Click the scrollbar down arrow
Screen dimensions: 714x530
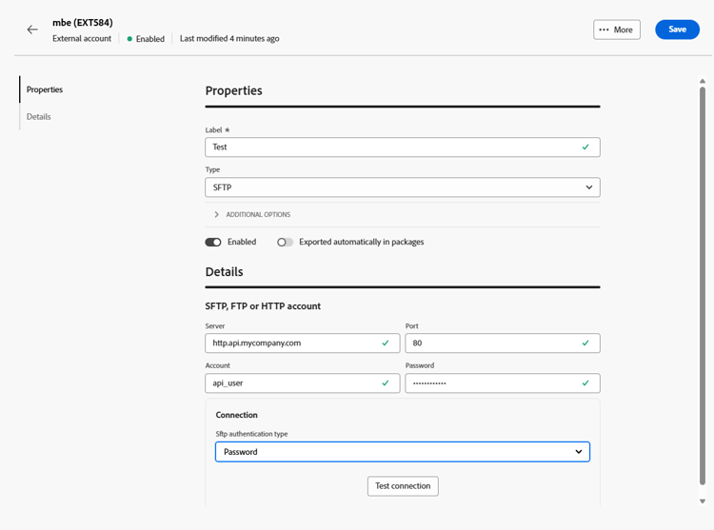pos(703,501)
